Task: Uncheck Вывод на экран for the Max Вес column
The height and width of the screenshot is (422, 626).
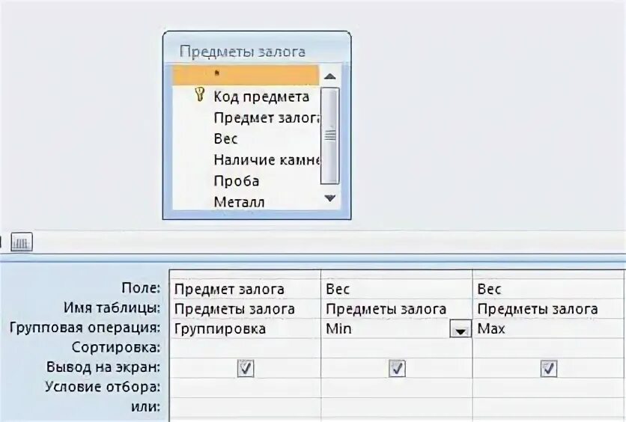Action: 549,368
